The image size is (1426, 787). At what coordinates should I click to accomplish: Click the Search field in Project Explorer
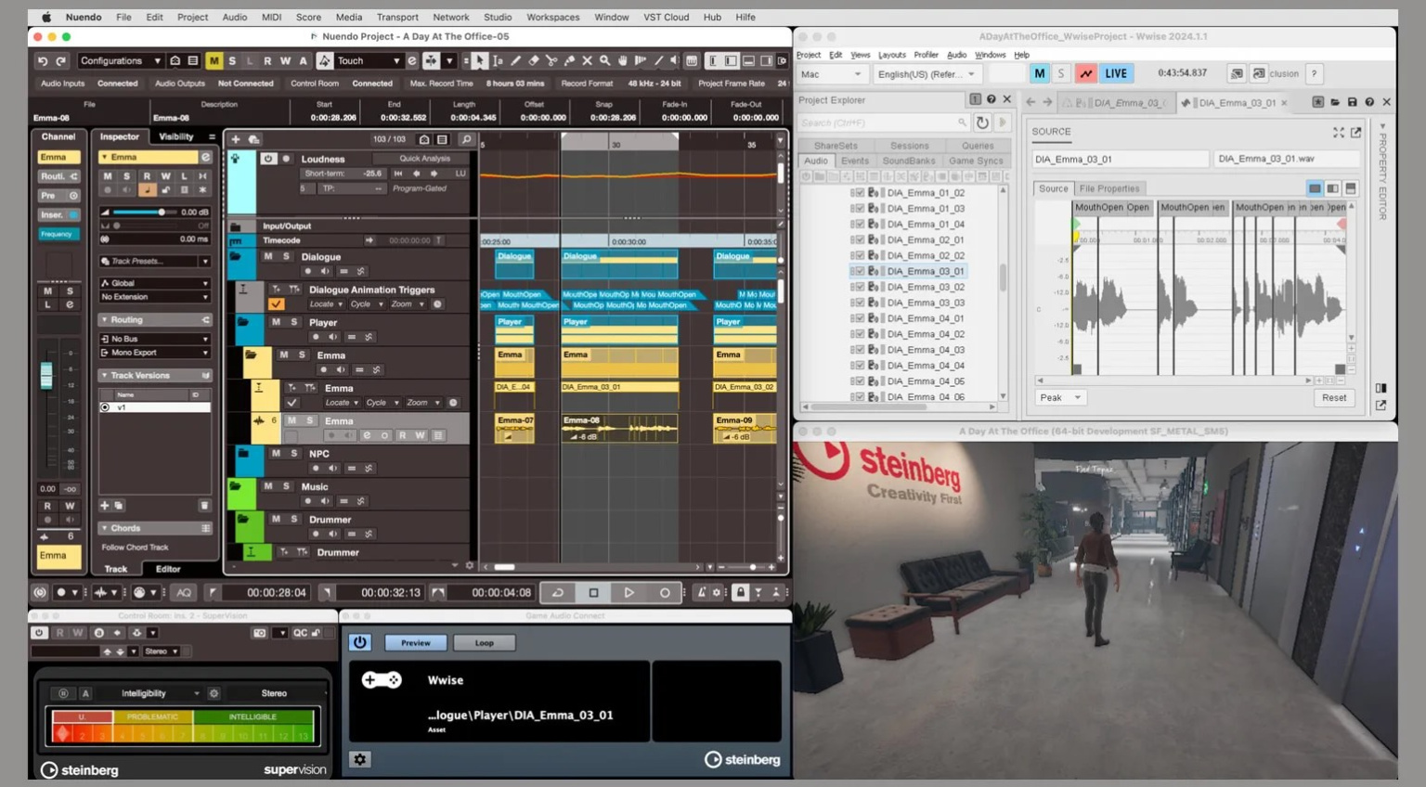pyautogui.click(x=877, y=123)
